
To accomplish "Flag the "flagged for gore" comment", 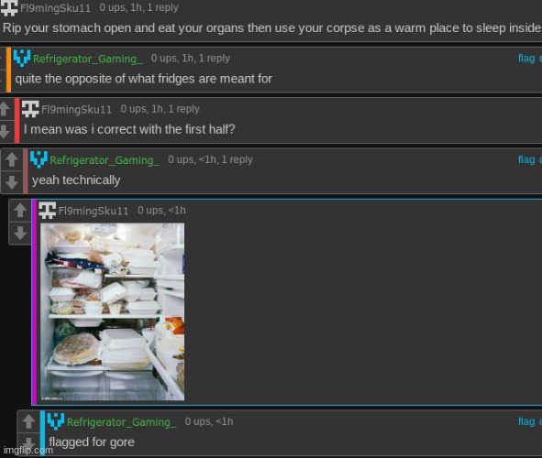I will pyautogui.click(x=526, y=421).
